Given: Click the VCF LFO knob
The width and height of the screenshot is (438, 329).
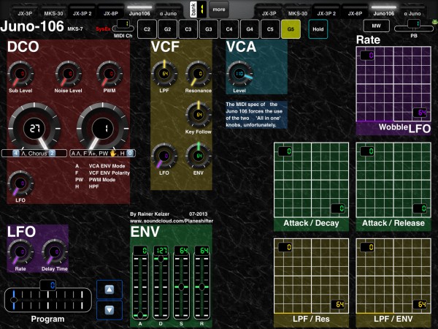Looking at the screenshot, I should [x=164, y=156].
